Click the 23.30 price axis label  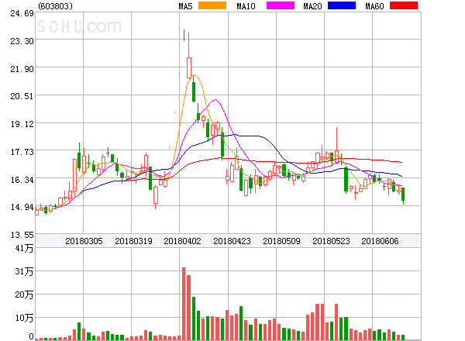22,41
